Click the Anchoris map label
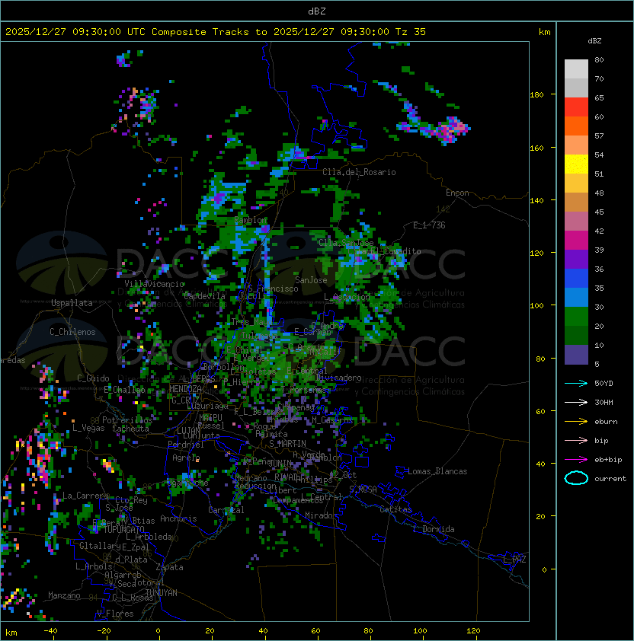 pos(178,518)
